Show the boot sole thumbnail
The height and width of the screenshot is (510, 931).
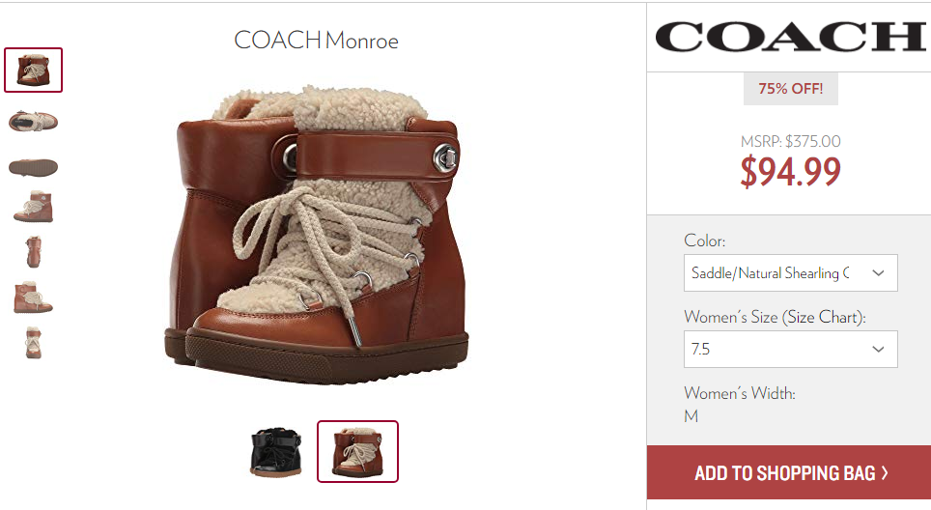(x=33, y=167)
